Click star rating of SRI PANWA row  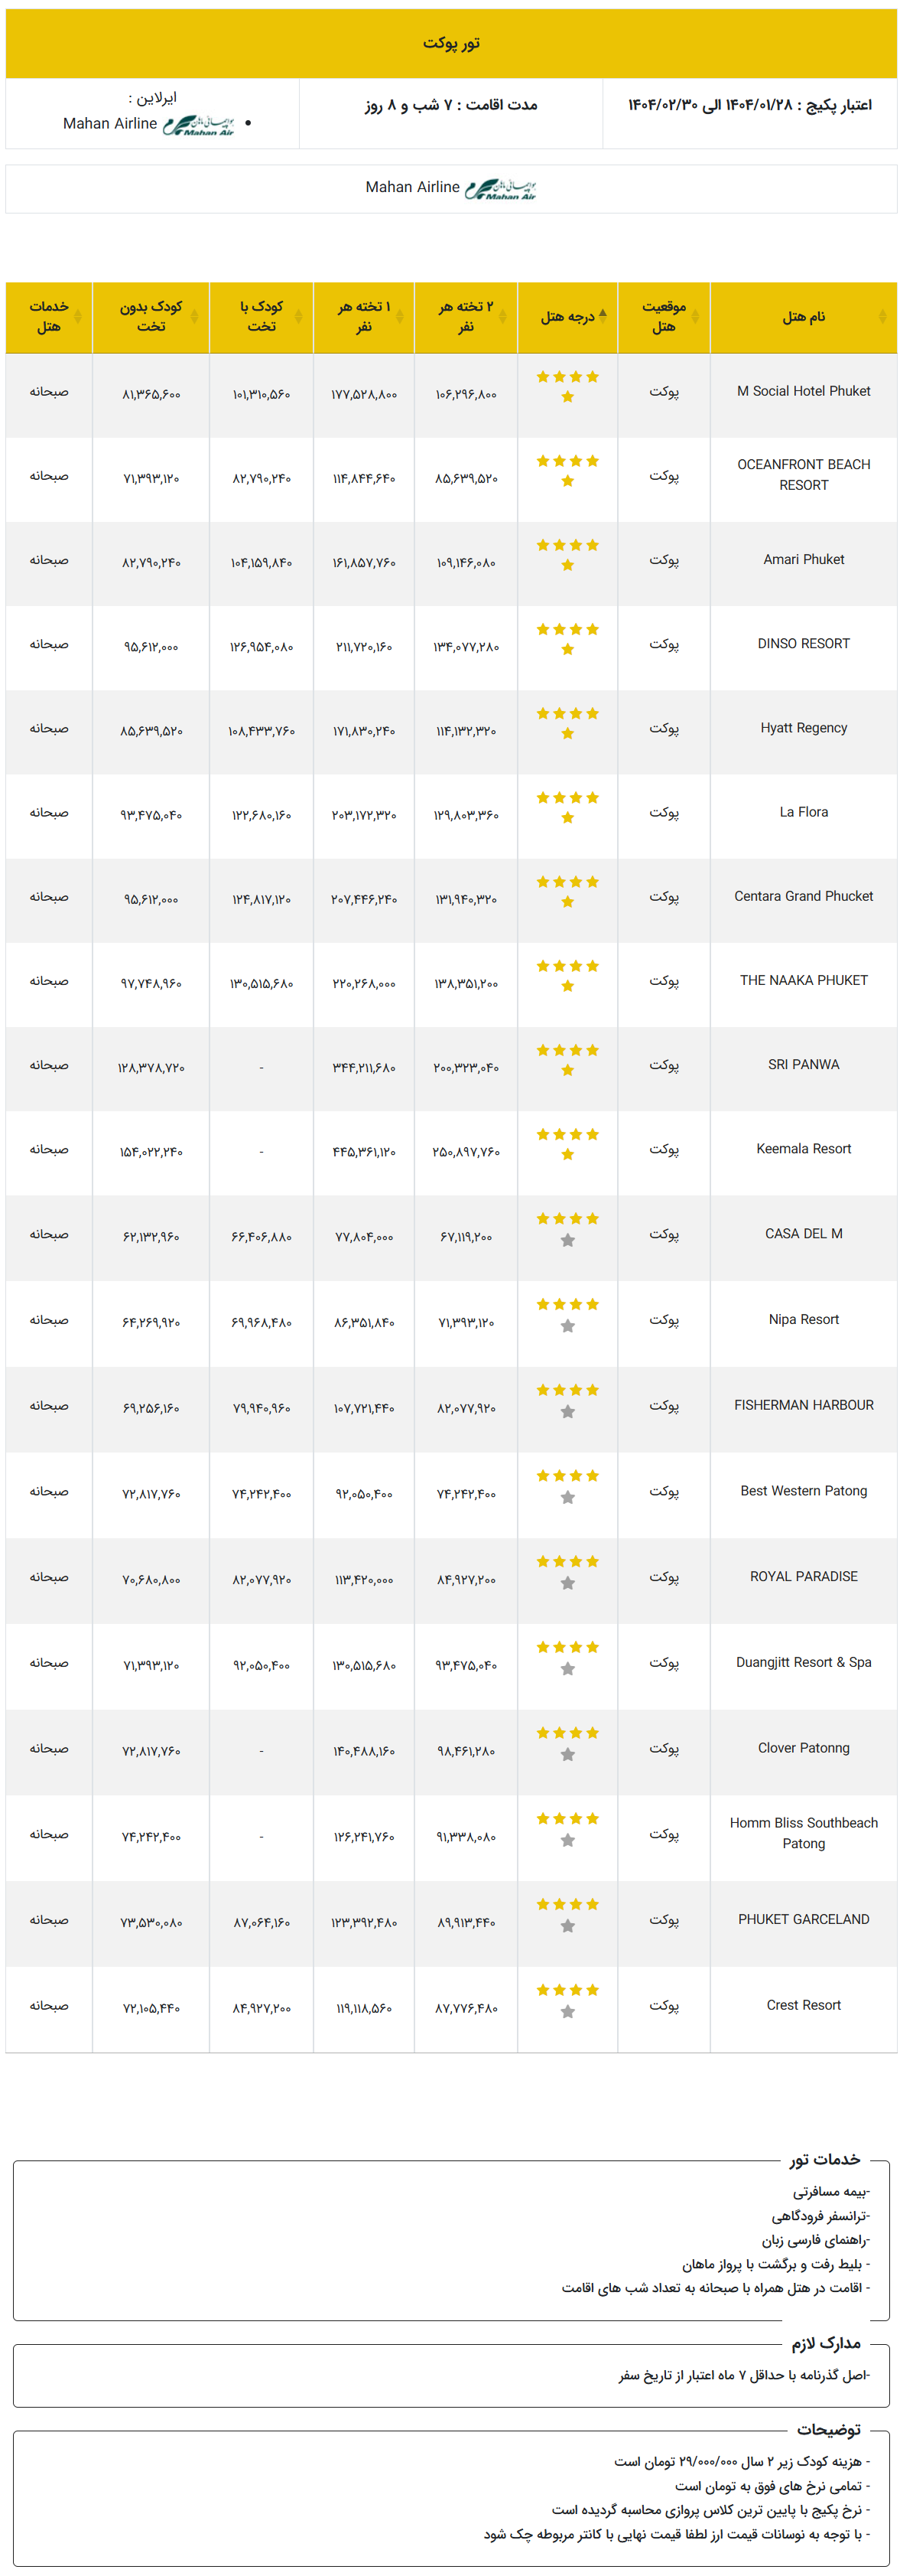[x=567, y=1060]
